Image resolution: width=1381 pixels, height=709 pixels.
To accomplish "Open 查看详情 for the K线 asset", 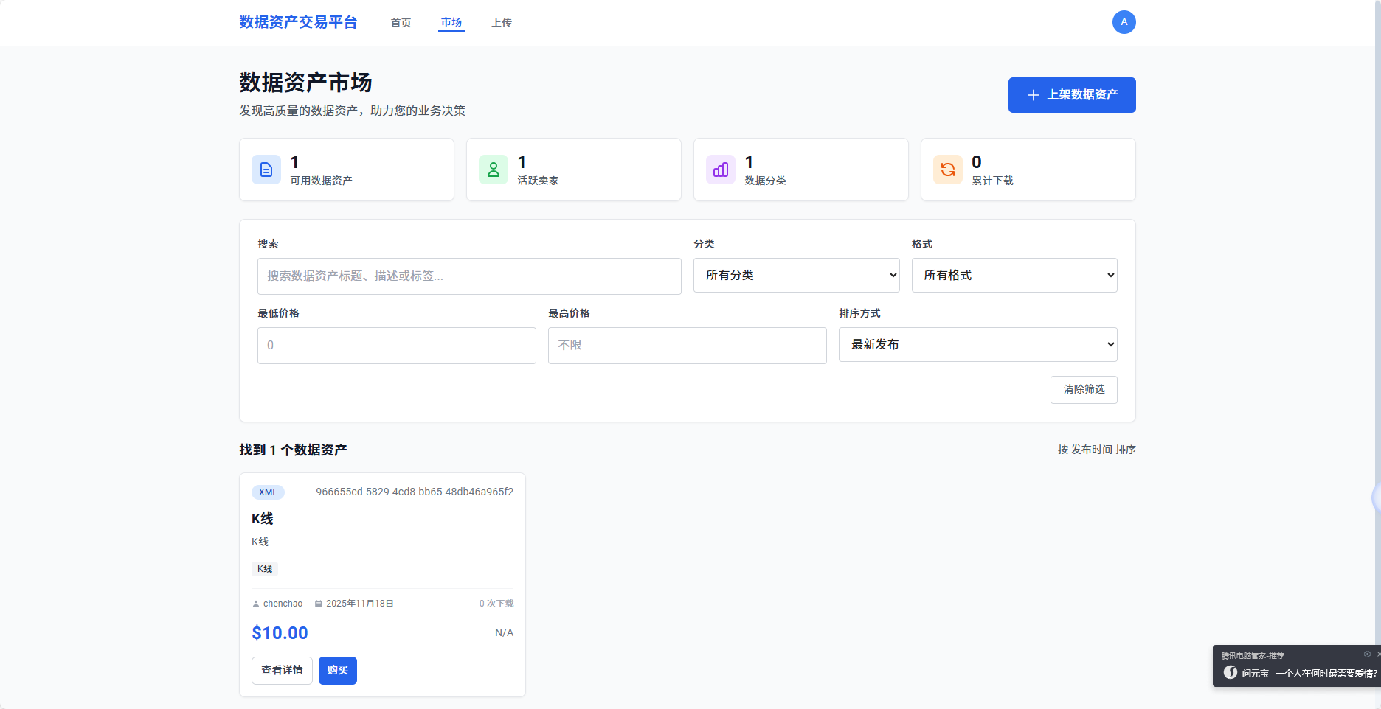I will click(282, 670).
